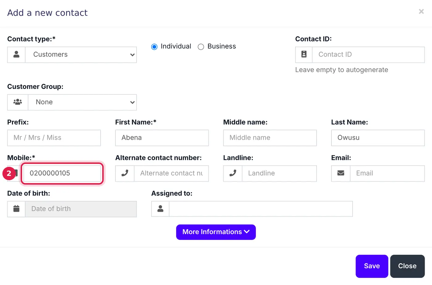
Task: Click the Middle name input
Action: (x=270, y=138)
